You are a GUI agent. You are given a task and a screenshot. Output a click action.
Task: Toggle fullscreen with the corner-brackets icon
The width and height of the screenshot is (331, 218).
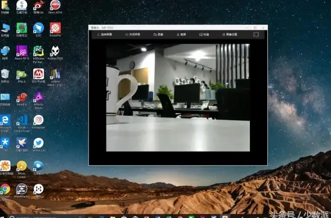point(256,34)
